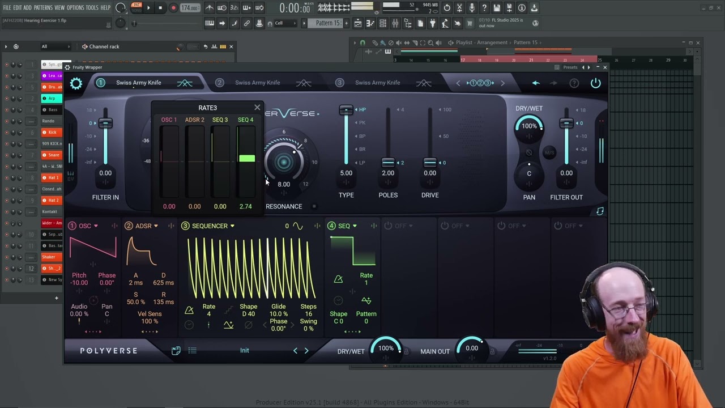Enable modulator slot 7 power toggle

click(x=501, y=226)
